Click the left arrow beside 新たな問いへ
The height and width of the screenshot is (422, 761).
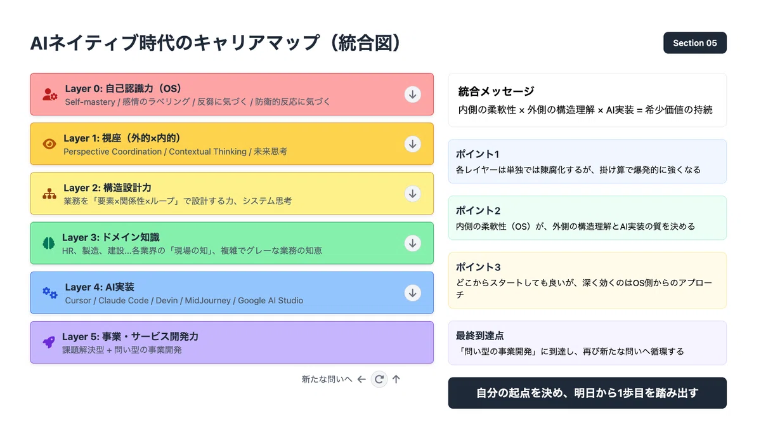[x=361, y=379]
